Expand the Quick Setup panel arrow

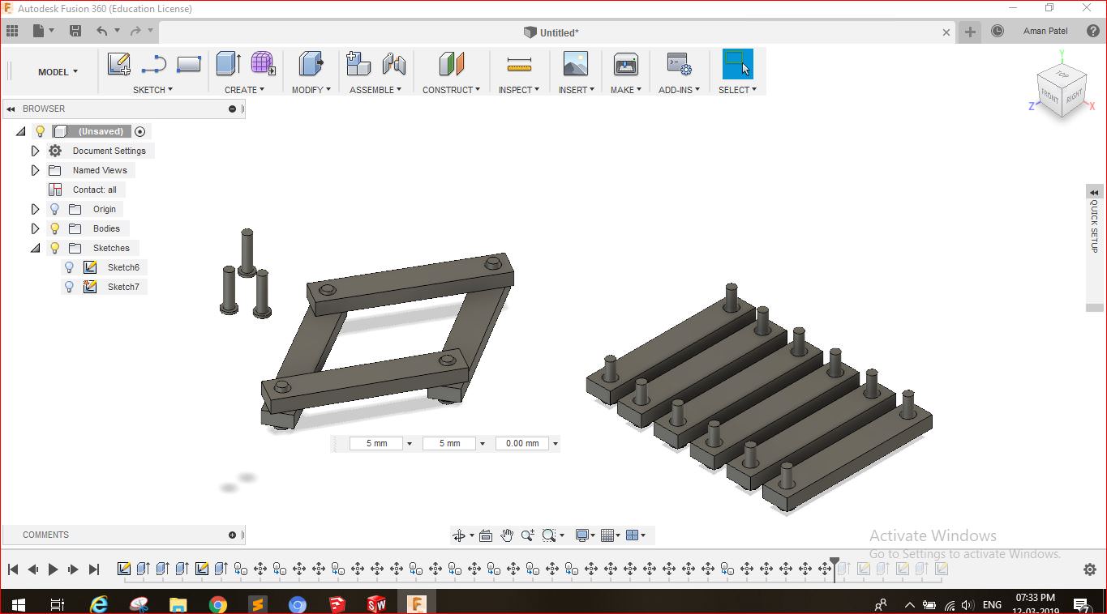tap(1094, 193)
